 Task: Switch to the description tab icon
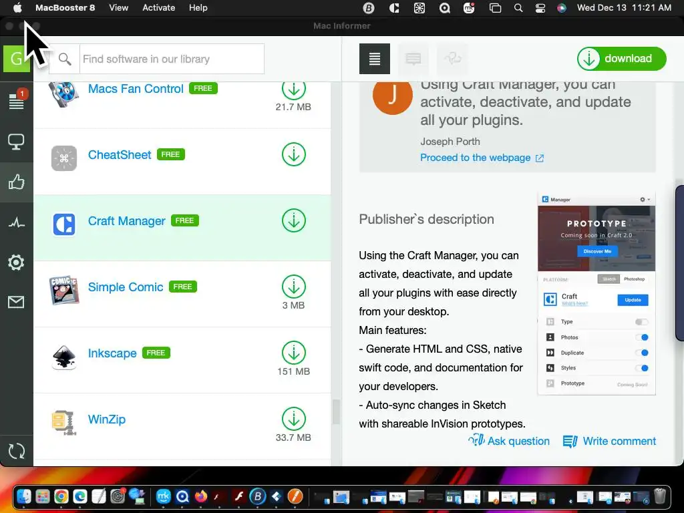point(375,59)
